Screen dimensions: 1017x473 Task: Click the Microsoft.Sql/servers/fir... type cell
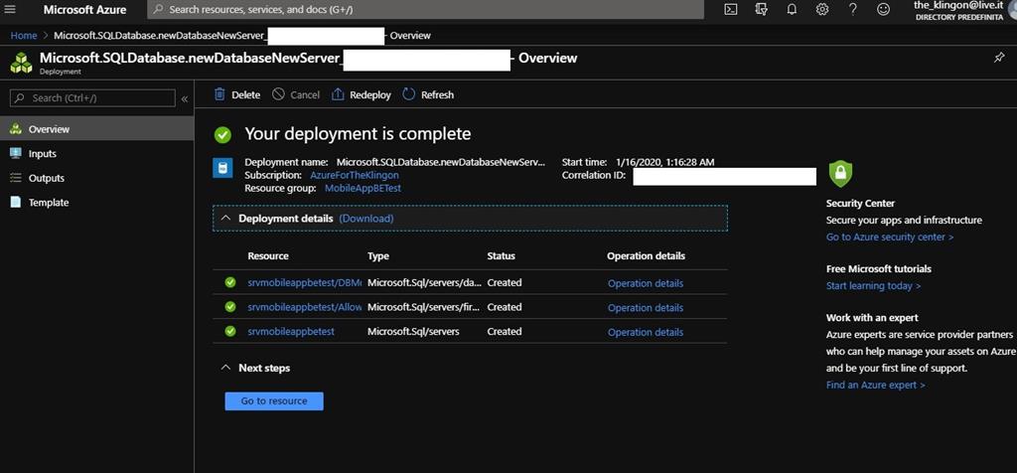pos(423,307)
